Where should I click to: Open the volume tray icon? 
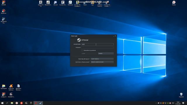(x=161, y=103)
